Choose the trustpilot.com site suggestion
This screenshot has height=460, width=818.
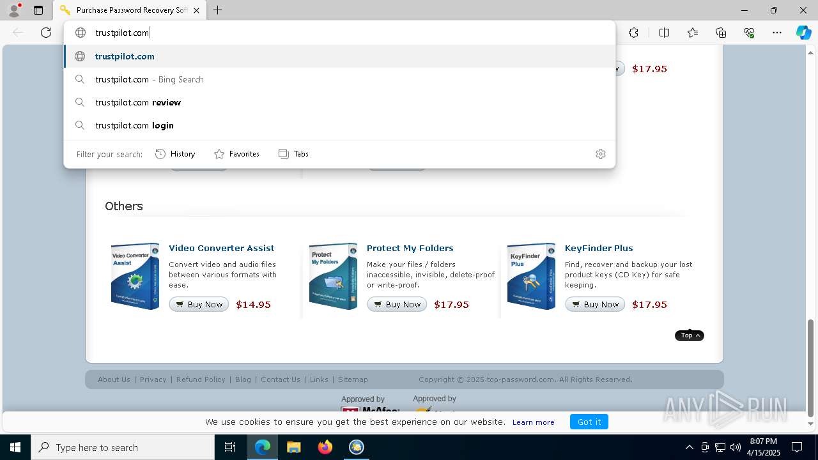click(339, 56)
